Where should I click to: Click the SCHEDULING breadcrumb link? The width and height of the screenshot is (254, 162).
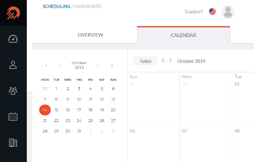click(x=56, y=6)
